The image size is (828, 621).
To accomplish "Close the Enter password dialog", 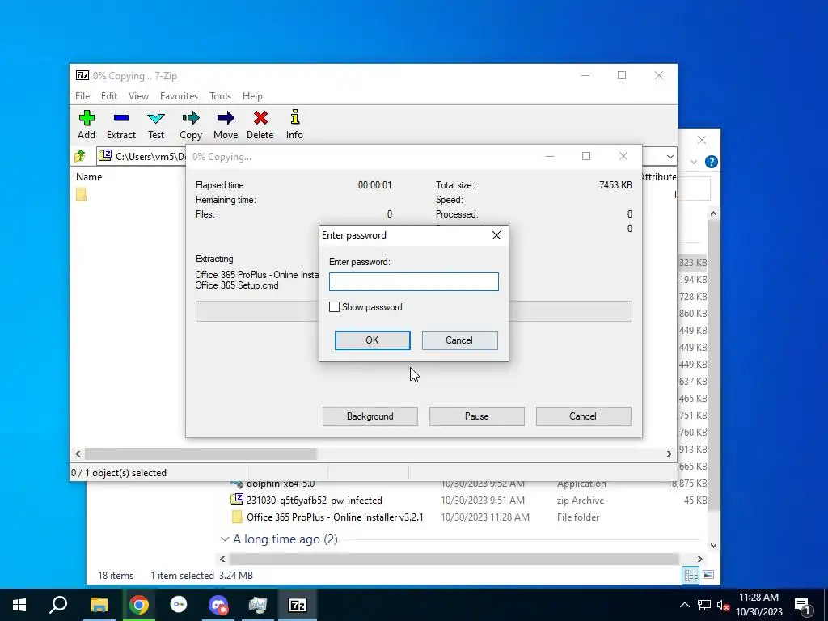I will [x=496, y=235].
